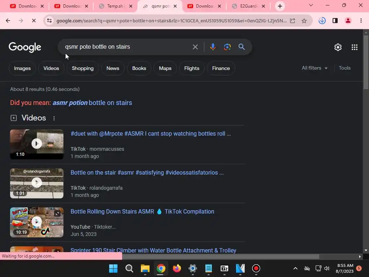Viewport: 369px width, 277px height.
Task: Bookmark this page with the star icon
Action: point(304,21)
